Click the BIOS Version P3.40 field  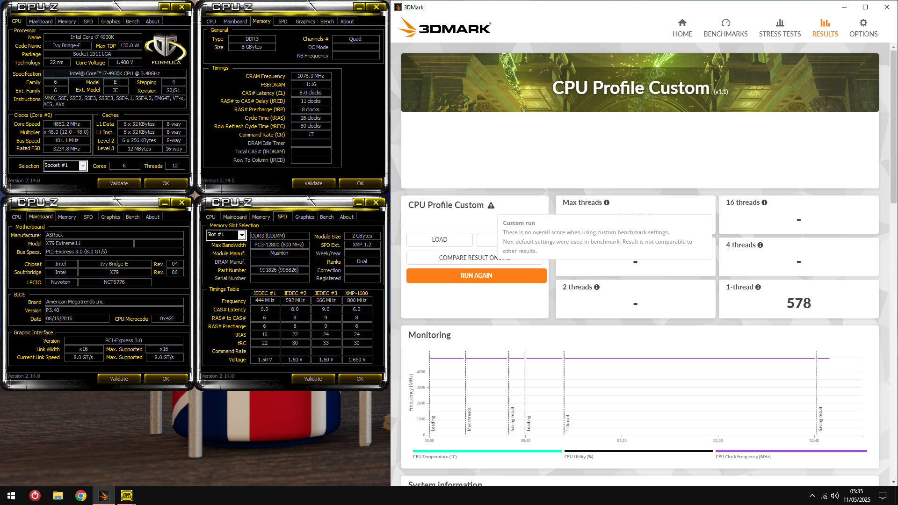114,310
